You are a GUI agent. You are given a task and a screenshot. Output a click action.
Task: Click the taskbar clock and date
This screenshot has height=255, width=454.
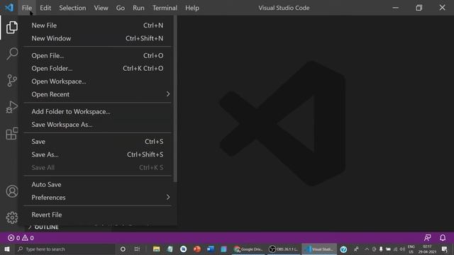tap(427, 249)
